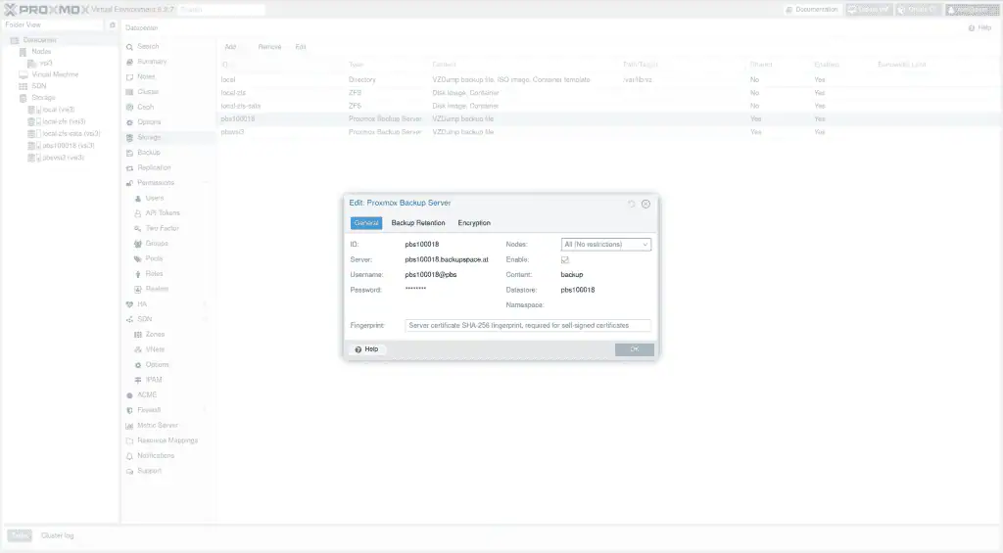Open the Folder View dropdown
Viewport: 1003px width, 553px height.
pos(54,24)
